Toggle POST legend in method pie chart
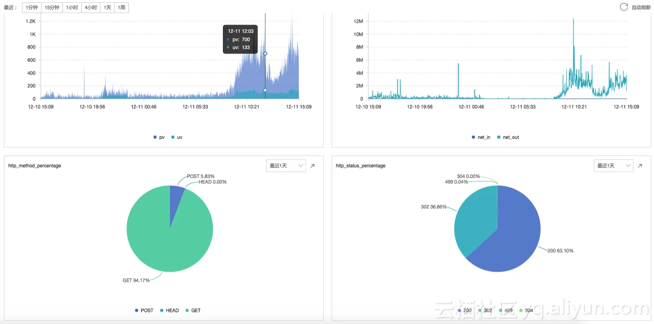The height and width of the screenshot is (324, 654). point(144,310)
